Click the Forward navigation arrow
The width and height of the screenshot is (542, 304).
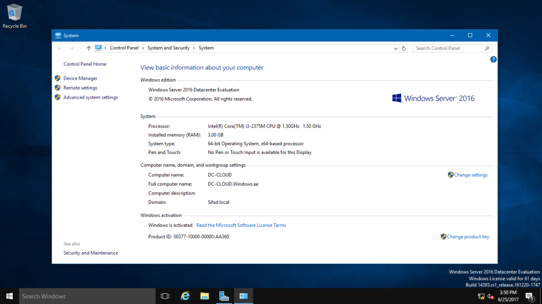point(71,48)
